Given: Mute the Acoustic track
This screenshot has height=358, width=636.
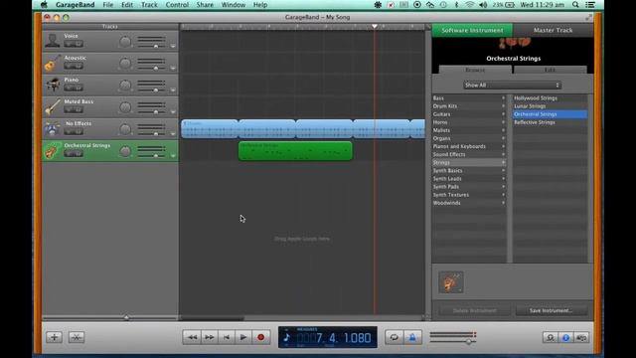Looking at the screenshot, I should point(70,66).
